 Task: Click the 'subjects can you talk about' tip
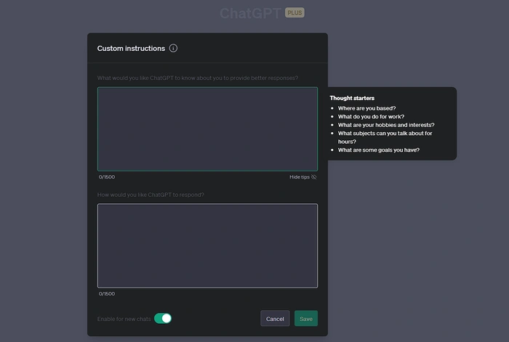[x=385, y=134]
